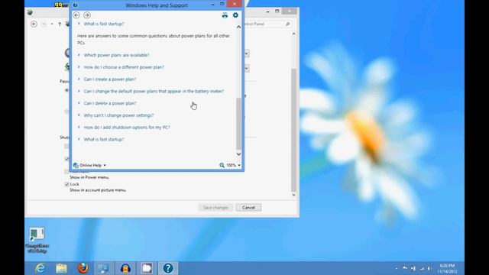Open recent locations dropdown in Control Panel

coord(52,24)
